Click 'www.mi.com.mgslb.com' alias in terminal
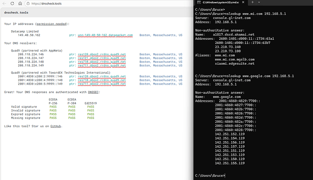Viewport: 313px width, 180px height. tap(235, 59)
